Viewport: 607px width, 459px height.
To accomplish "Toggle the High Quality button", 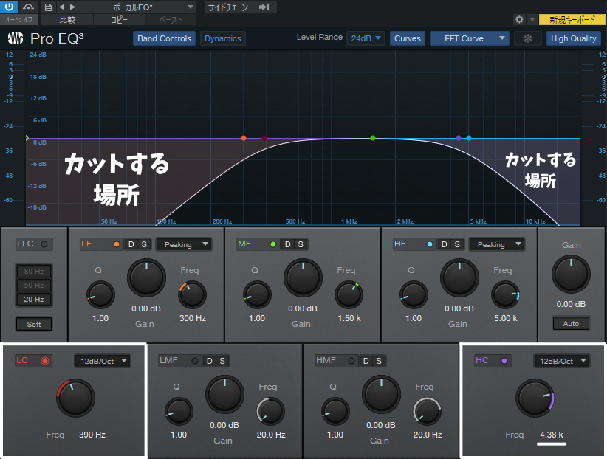I will (x=573, y=38).
